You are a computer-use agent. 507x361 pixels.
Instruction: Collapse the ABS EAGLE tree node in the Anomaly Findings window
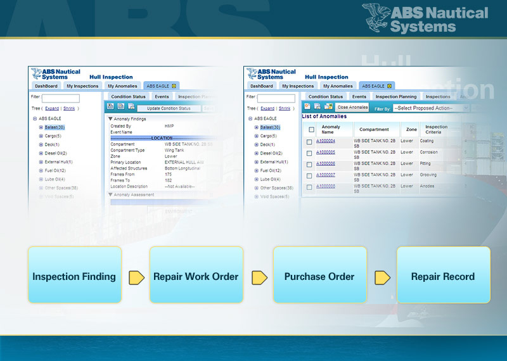(x=35, y=118)
